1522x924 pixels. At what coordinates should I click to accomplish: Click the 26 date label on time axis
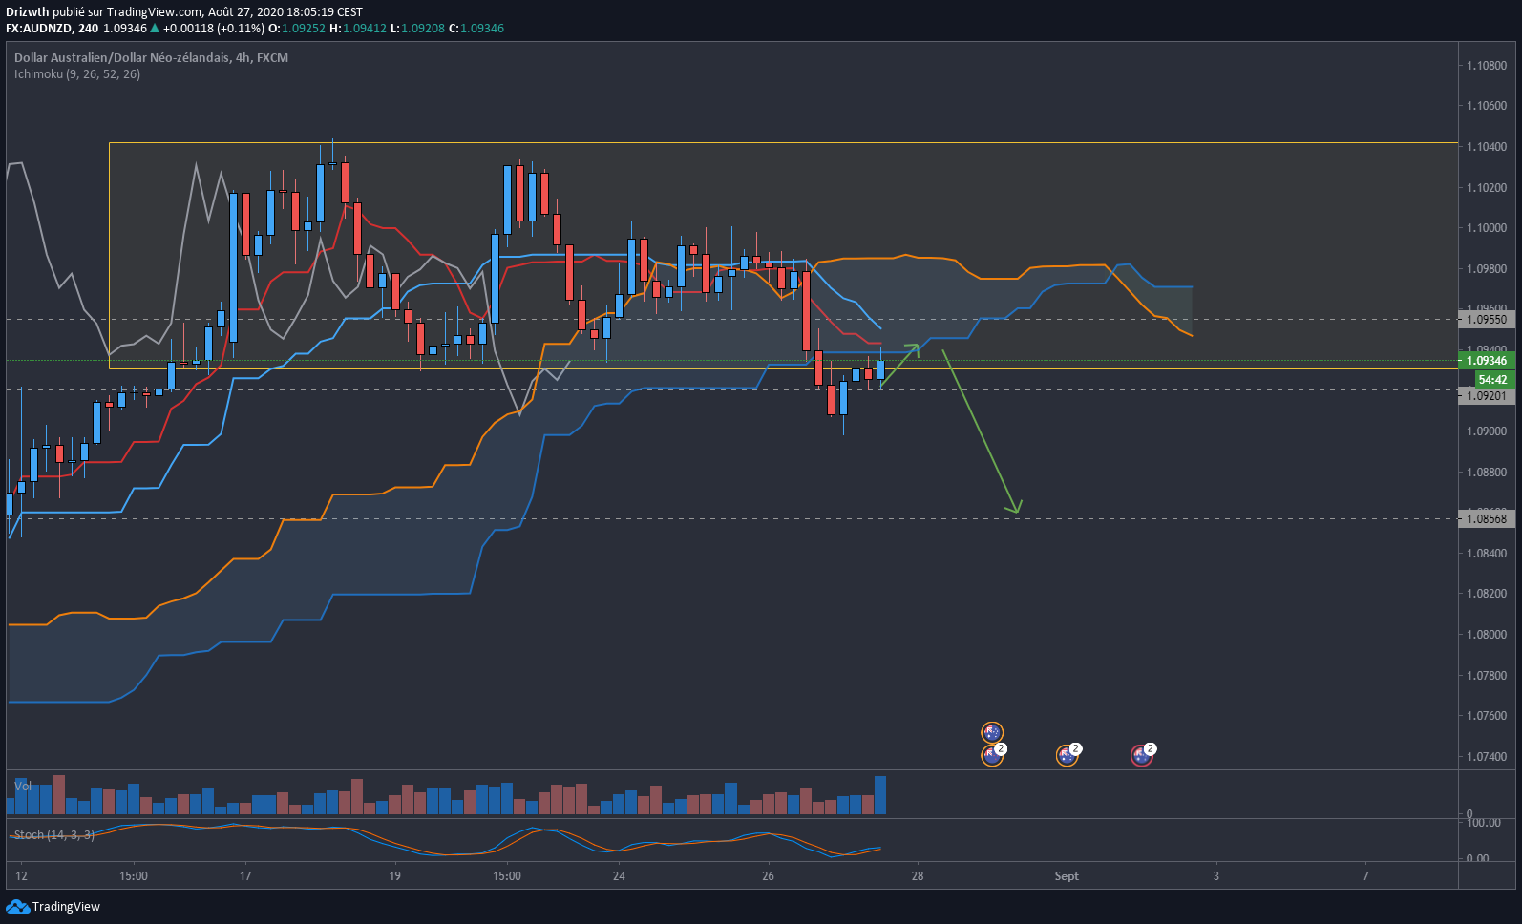tap(768, 876)
